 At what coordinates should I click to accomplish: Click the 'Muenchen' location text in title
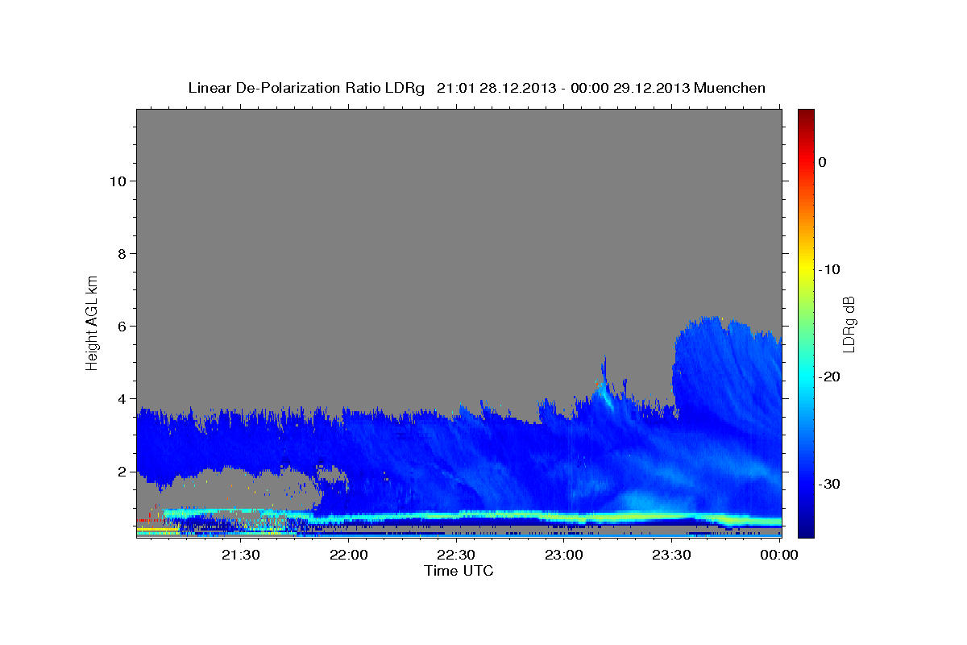tap(731, 88)
